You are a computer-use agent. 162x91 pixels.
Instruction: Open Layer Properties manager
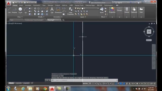pyautogui.click(x=71, y=11)
